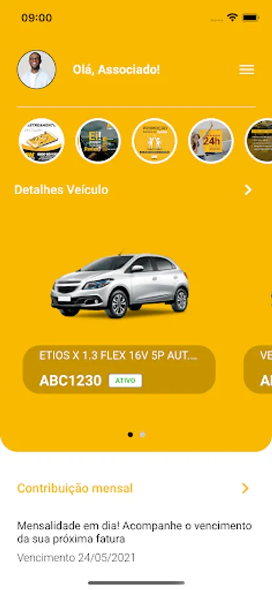Tap the user profile photo
This screenshot has height=590, width=272.
pos(37,69)
